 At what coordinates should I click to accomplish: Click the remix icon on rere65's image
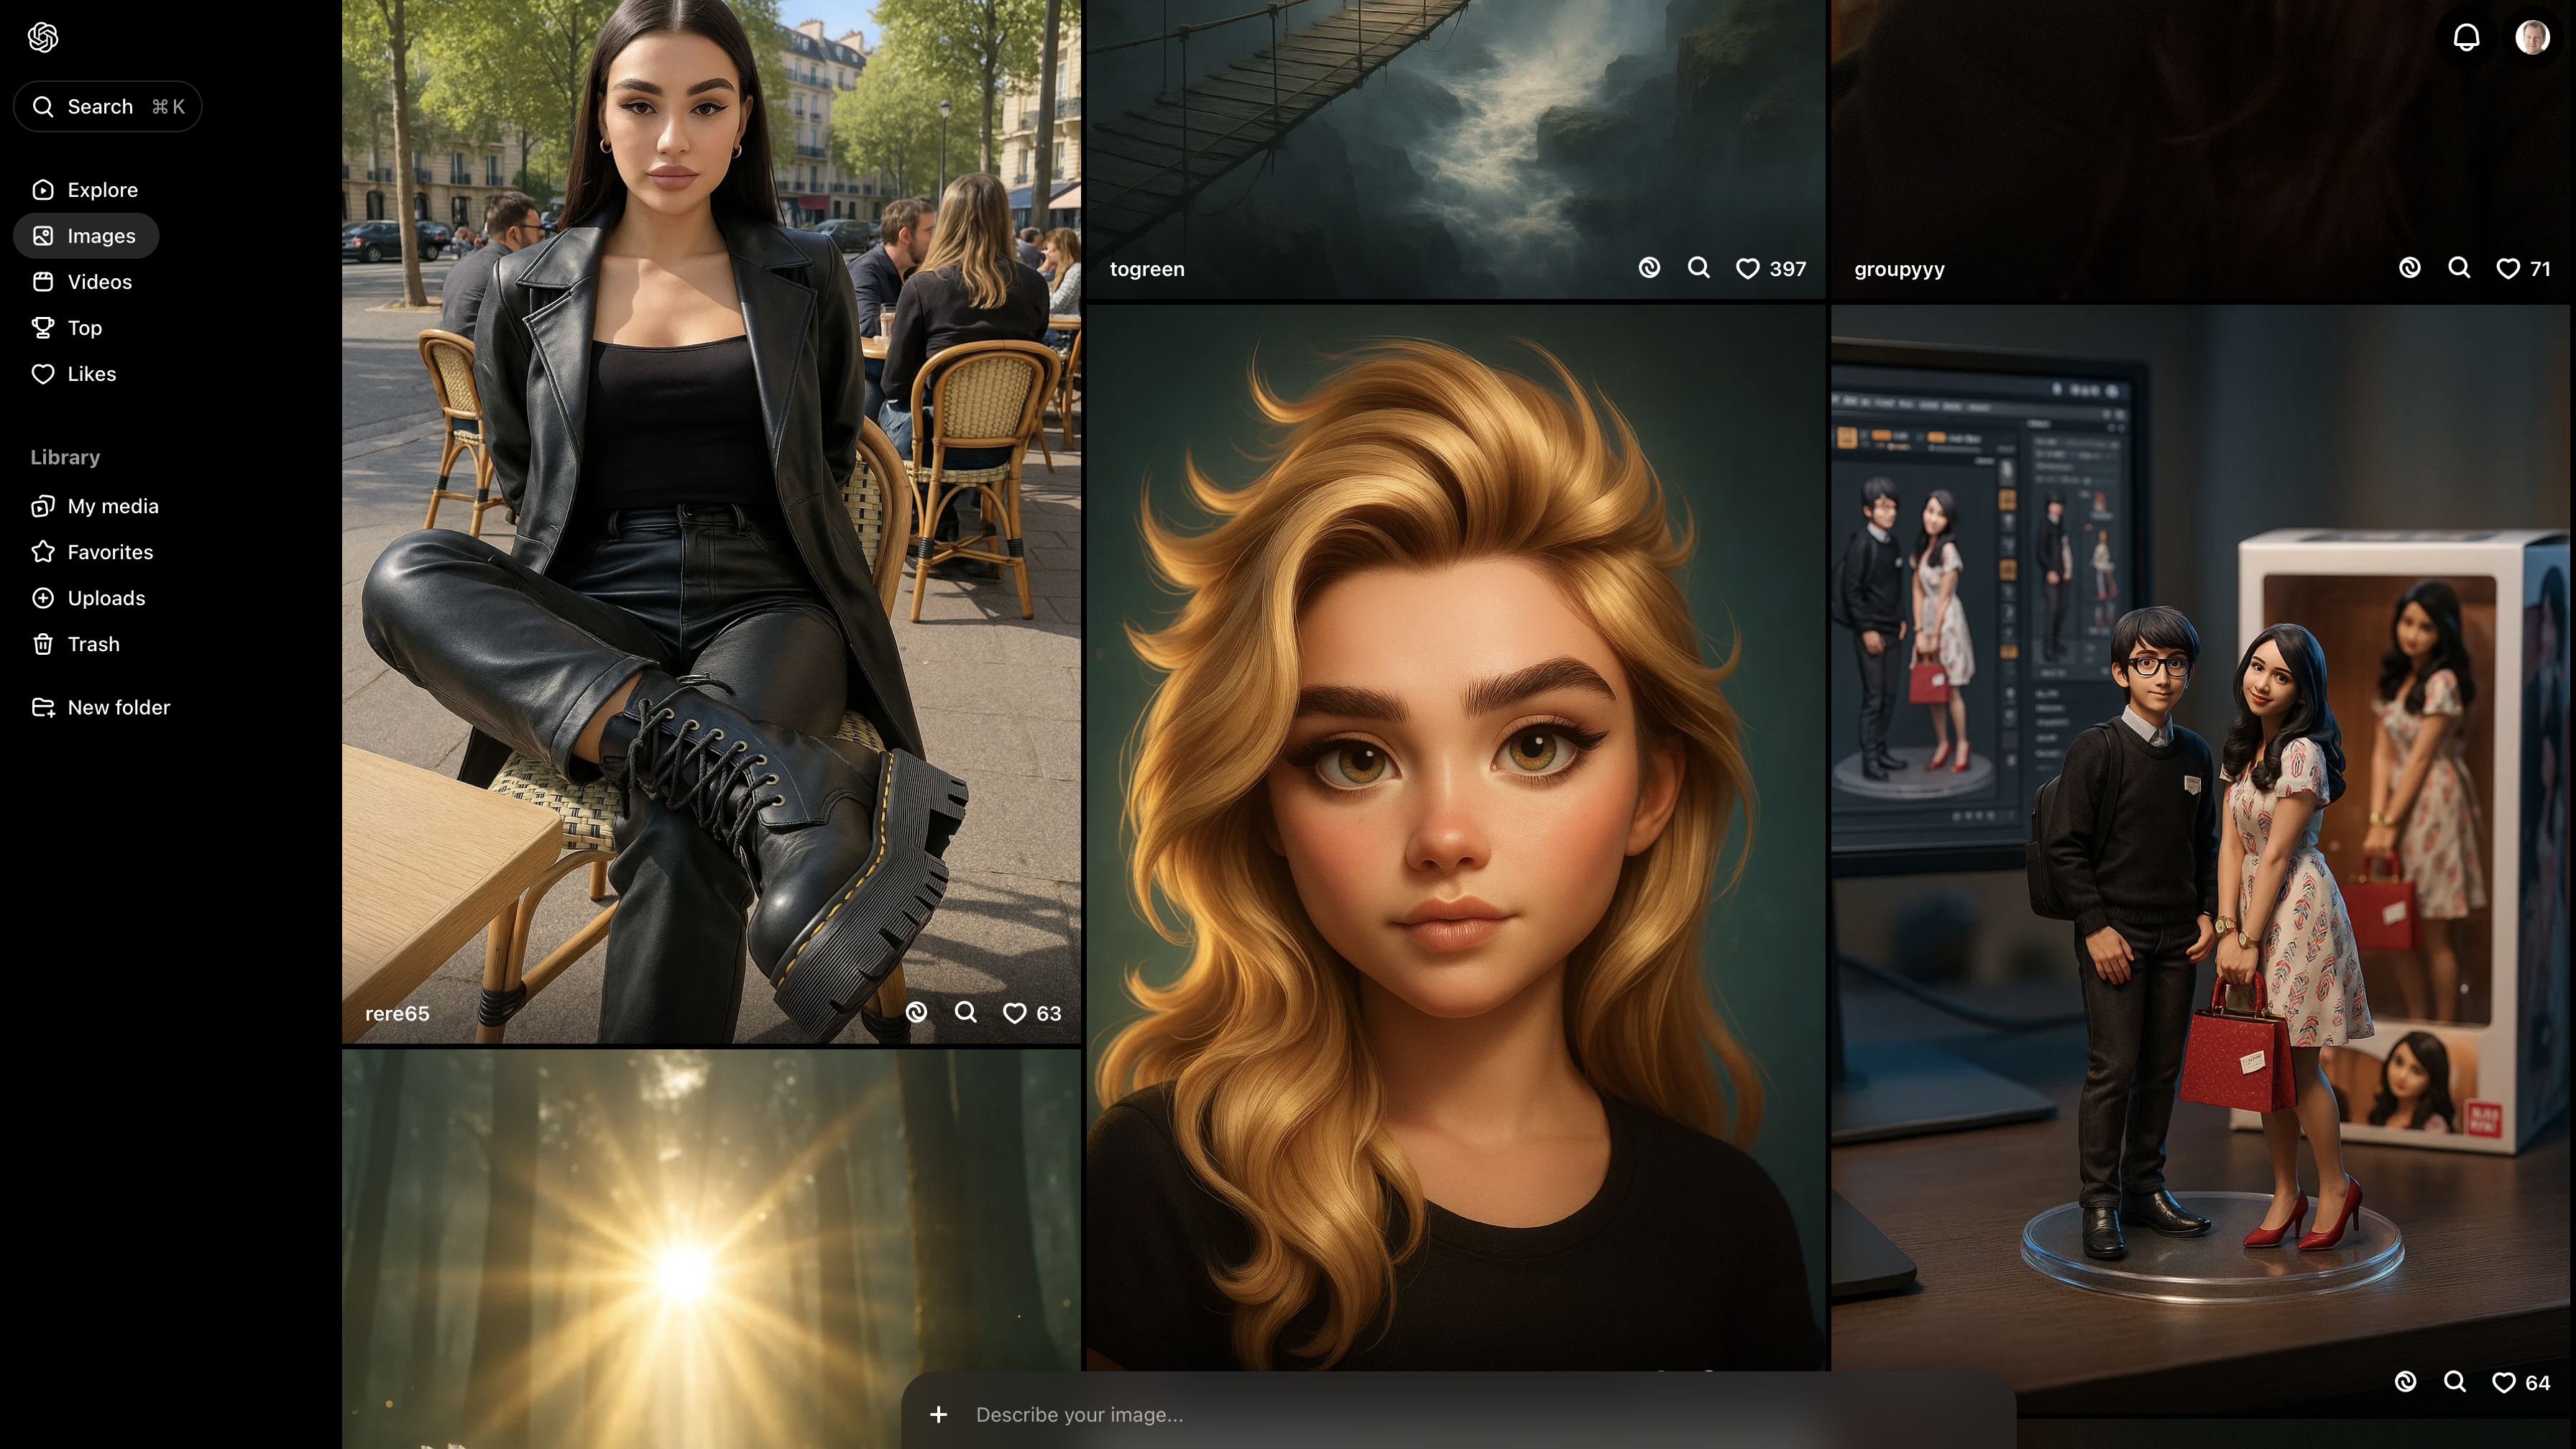[916, 1012]
